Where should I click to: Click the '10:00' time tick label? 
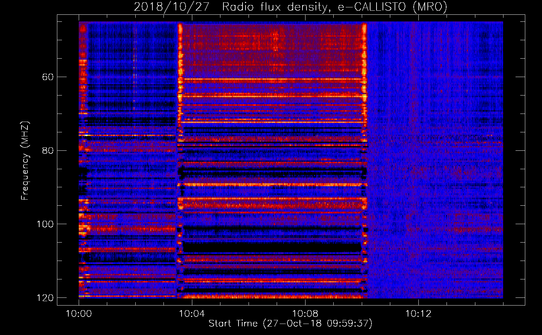(79, 314)
